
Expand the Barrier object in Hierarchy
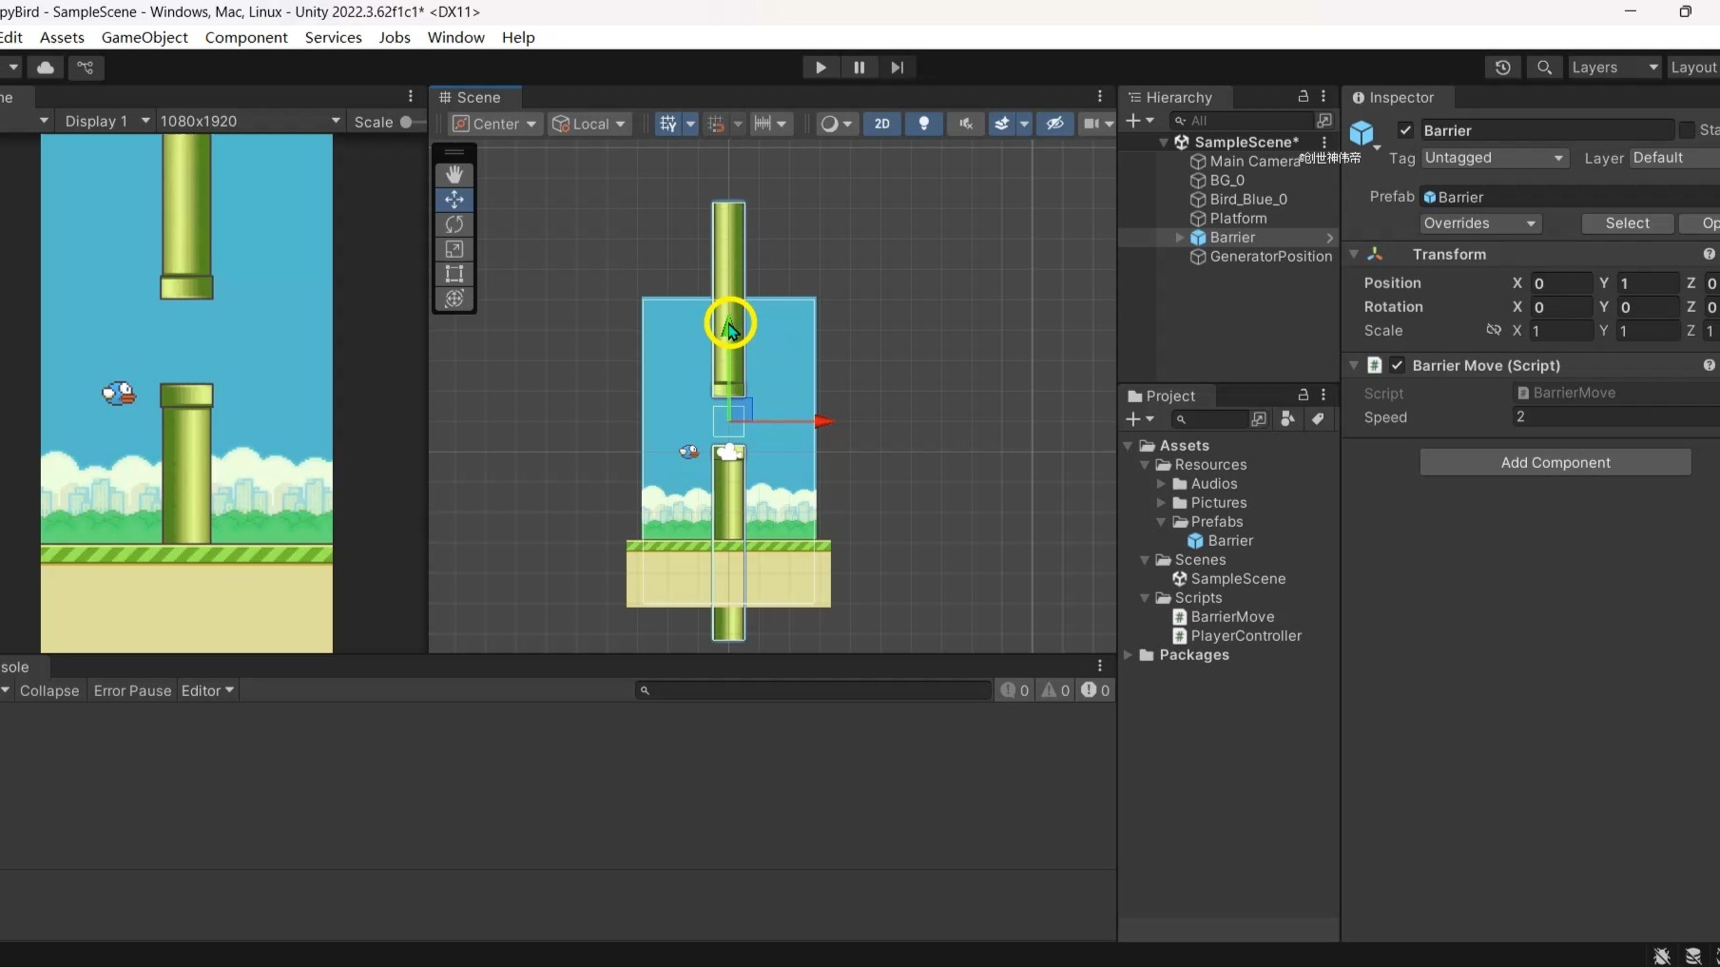1180,237
